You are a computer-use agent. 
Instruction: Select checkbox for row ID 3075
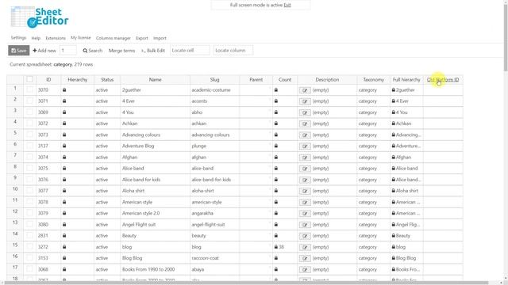29,168
